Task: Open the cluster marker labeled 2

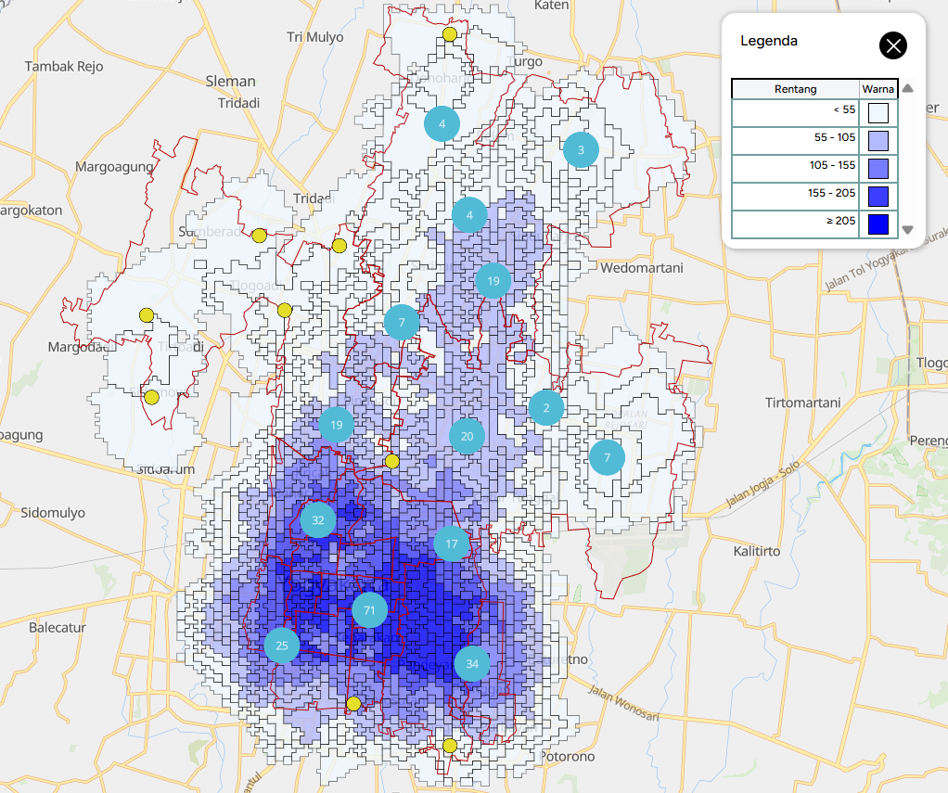Action: click(x=546, y=408)
